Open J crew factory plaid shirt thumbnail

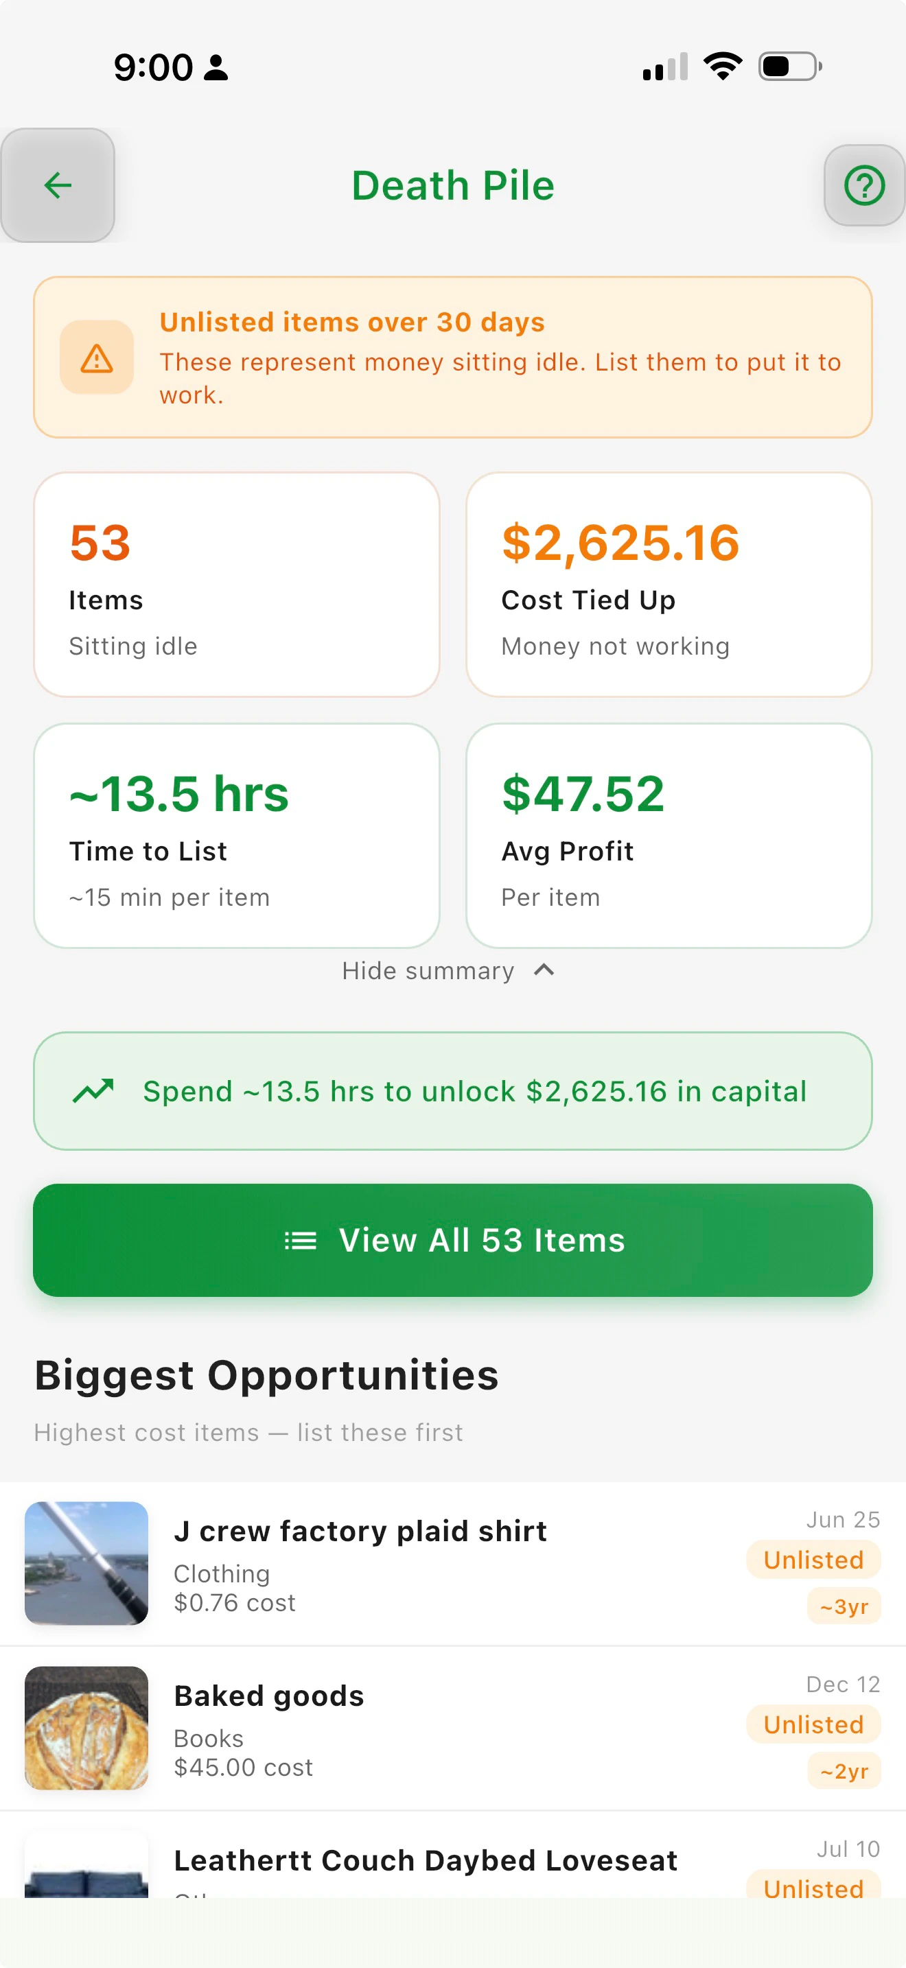86,1563
